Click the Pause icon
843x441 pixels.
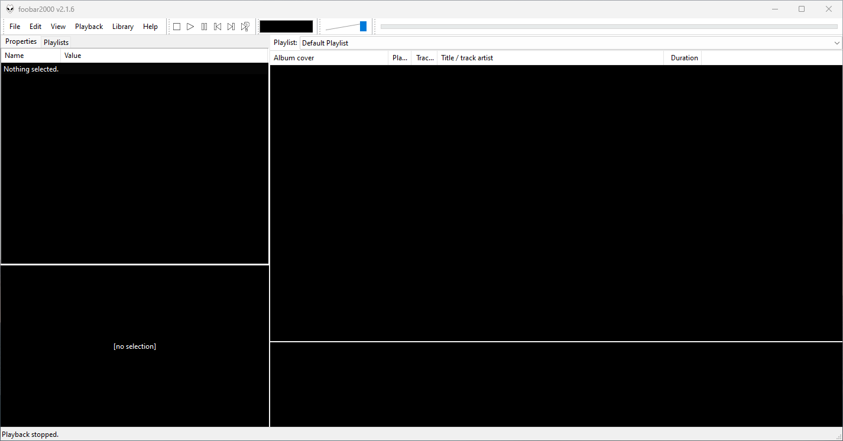pos(204,26)
